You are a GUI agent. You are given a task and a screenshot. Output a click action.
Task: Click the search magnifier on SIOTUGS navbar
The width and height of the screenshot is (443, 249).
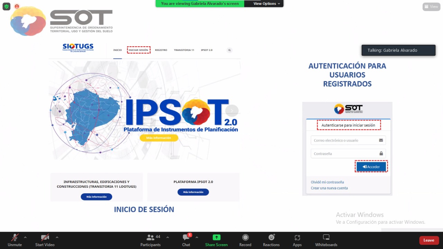click(x=229, y=50)
